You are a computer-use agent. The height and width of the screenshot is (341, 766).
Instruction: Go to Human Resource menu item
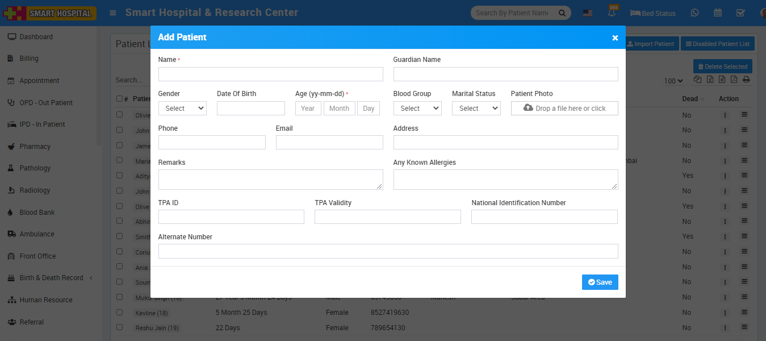[x=45, y=300]
